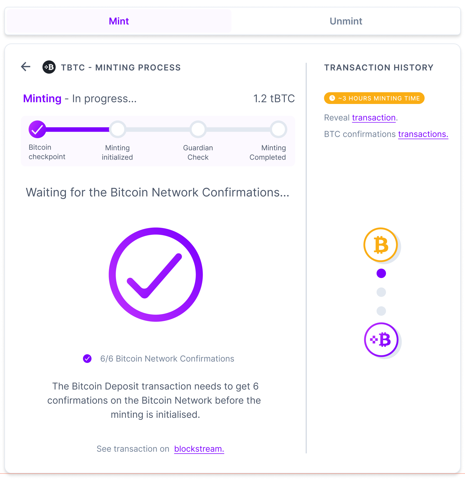Viewport: 465px width, 482px height.
Task: Open the Reveal transaction link
Action: point(374,118)
